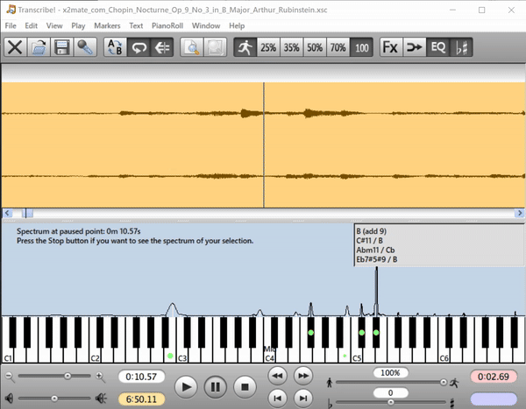This screenshot has height=409, width=526.
Task: Toggle the EQ button
Action: pos(437,47)
